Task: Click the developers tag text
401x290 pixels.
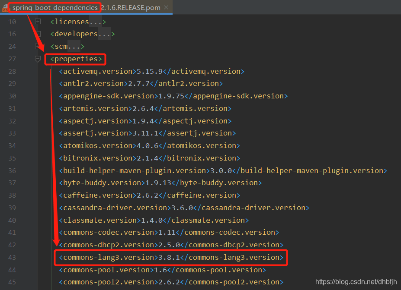Action: pyautogui.click(x=83, y=34)
